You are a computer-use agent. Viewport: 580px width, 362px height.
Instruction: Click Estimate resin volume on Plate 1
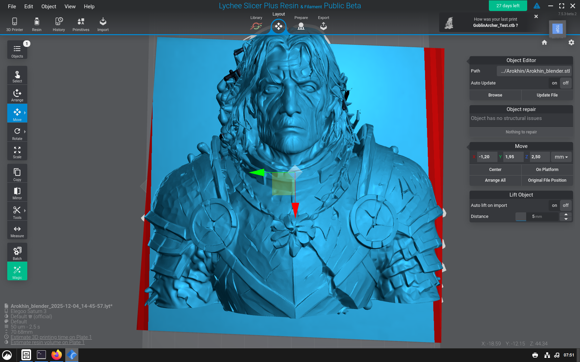[x=48, y=342]
